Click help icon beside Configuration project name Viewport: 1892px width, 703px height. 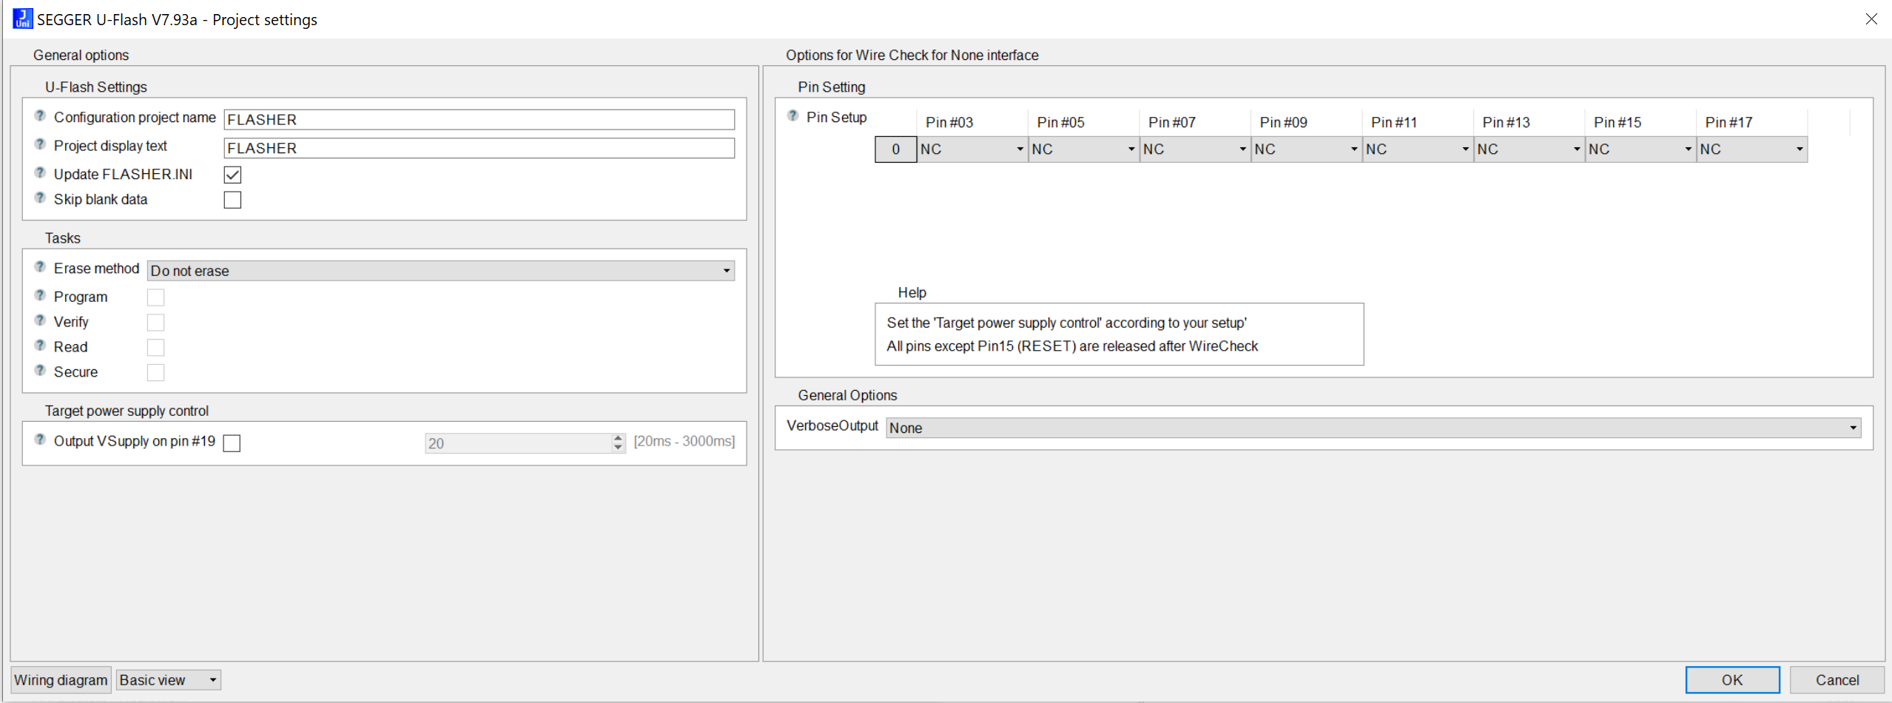(x=40, y=116)
